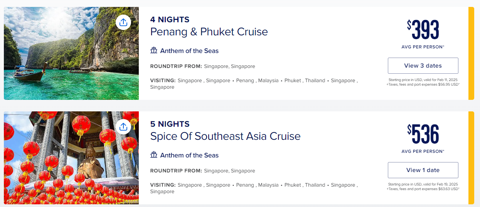480x207 pixels.
Task: Select Anthem of the Seas under Penang cruise
Action: point(189,51)
